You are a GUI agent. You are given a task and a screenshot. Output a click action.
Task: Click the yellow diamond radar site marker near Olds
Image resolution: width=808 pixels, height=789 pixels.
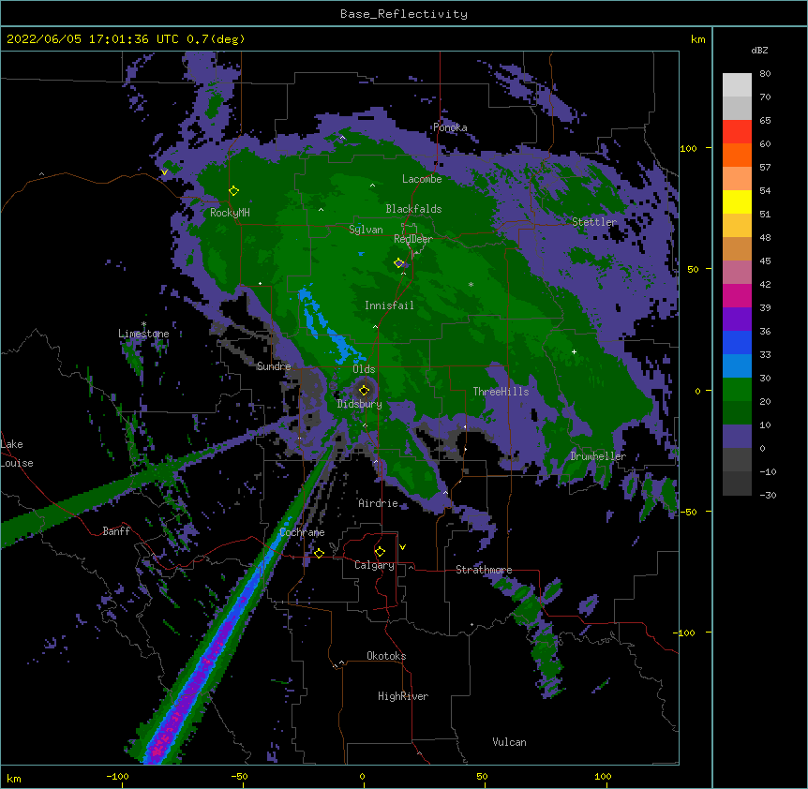pos(364,390)
